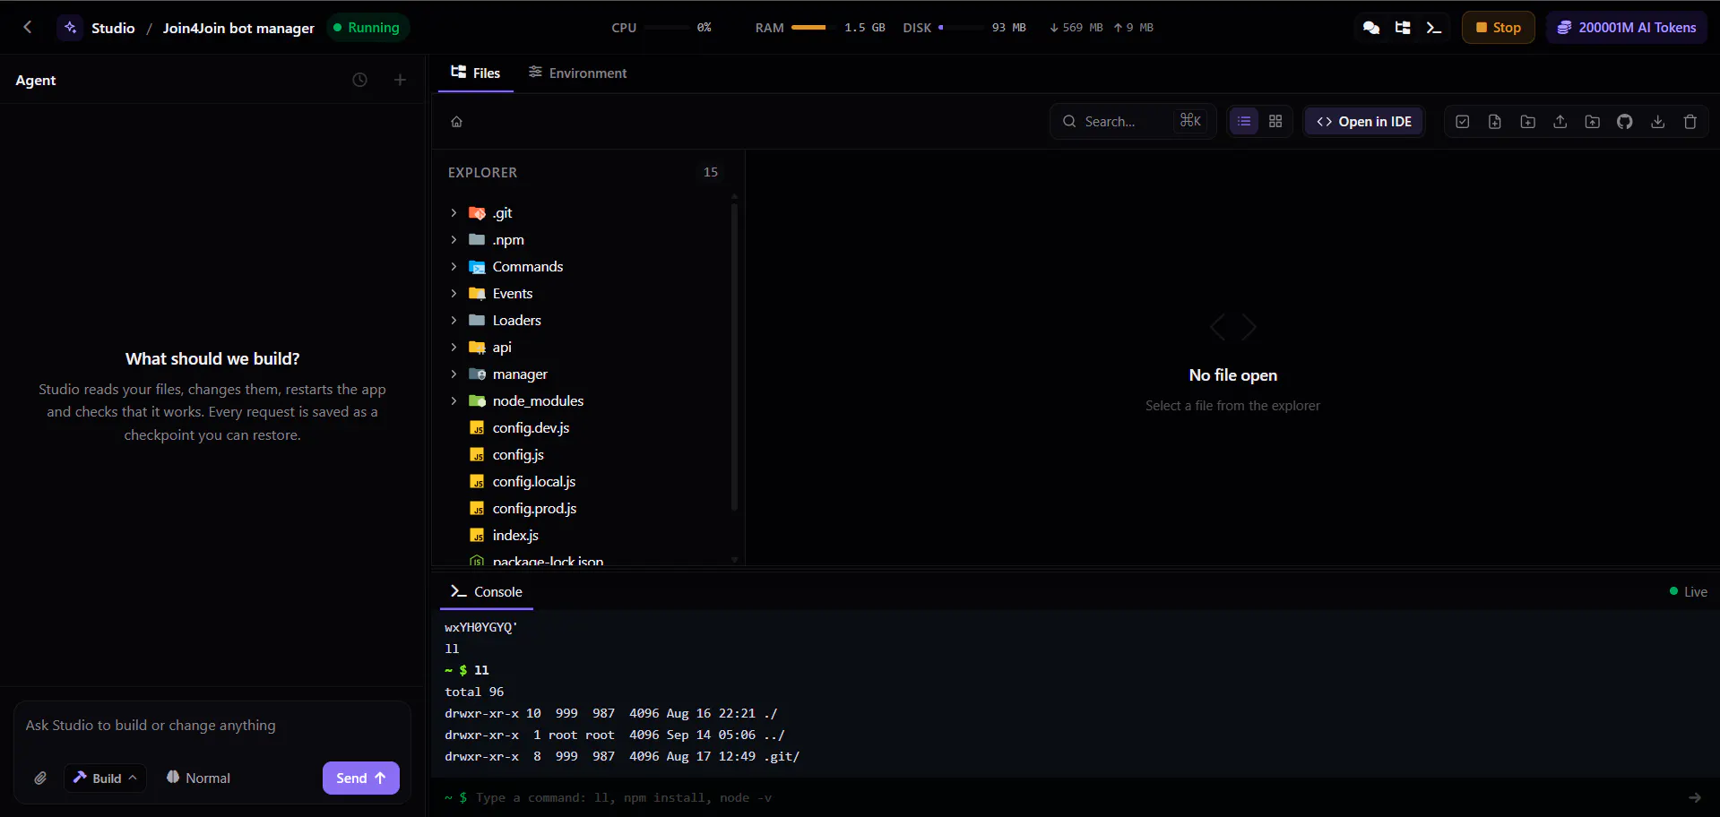Open the GitHub integration icon
1720x817 pixels.
pos(1625,122)
